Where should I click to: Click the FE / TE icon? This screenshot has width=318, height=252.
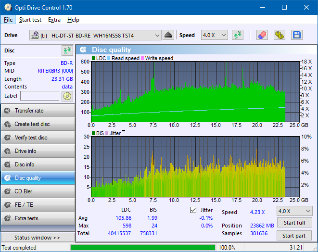click(8, 205)
